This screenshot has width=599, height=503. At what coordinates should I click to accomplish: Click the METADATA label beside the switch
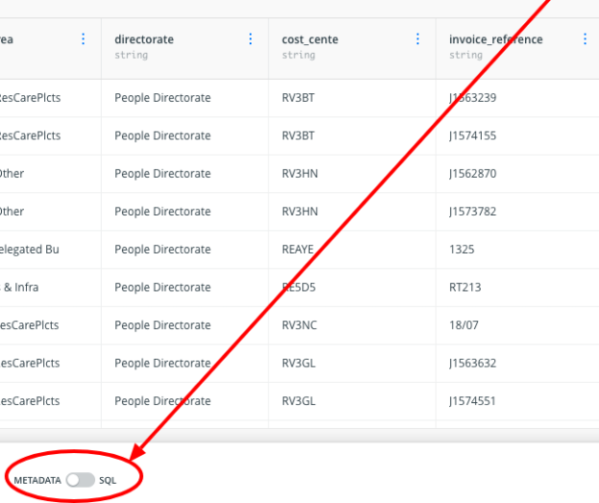37,479
